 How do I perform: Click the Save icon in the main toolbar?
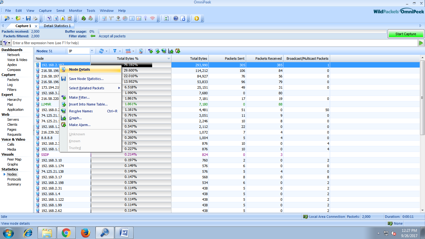pos(28,18)
